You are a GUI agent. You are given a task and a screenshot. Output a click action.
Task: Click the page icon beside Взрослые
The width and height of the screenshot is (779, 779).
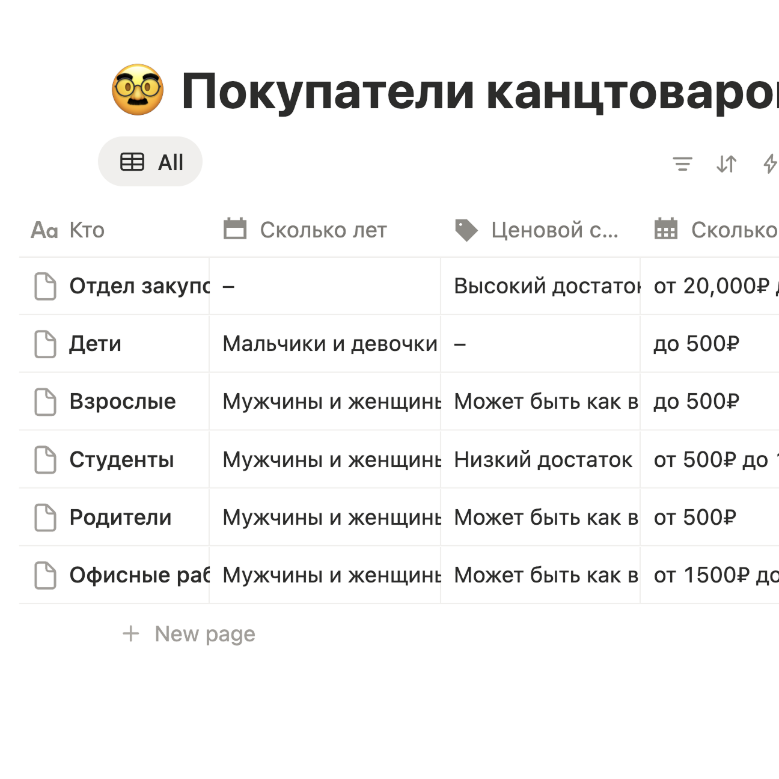46,402
